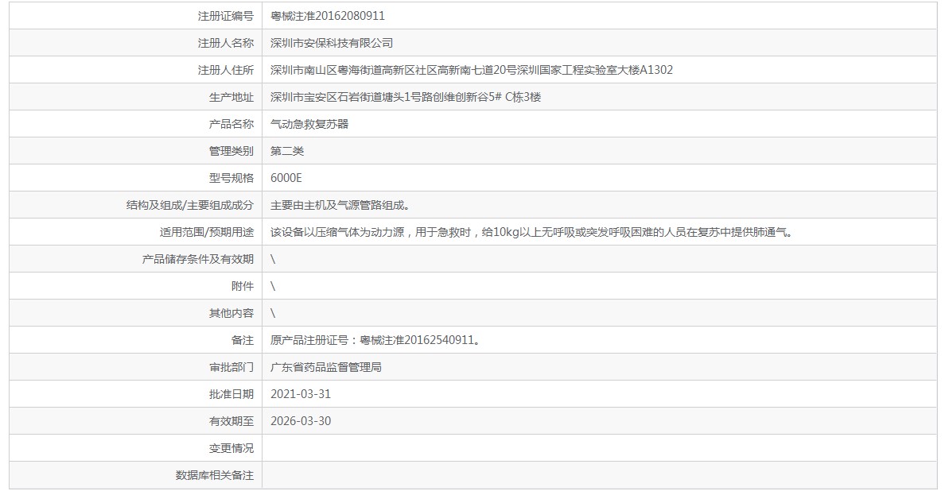This screenshot has height=495, width=949.
Task: Click the label '有效期至'
Action: point(231,421)
